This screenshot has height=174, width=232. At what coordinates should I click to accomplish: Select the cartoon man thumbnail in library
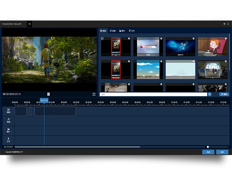(213, 46)
